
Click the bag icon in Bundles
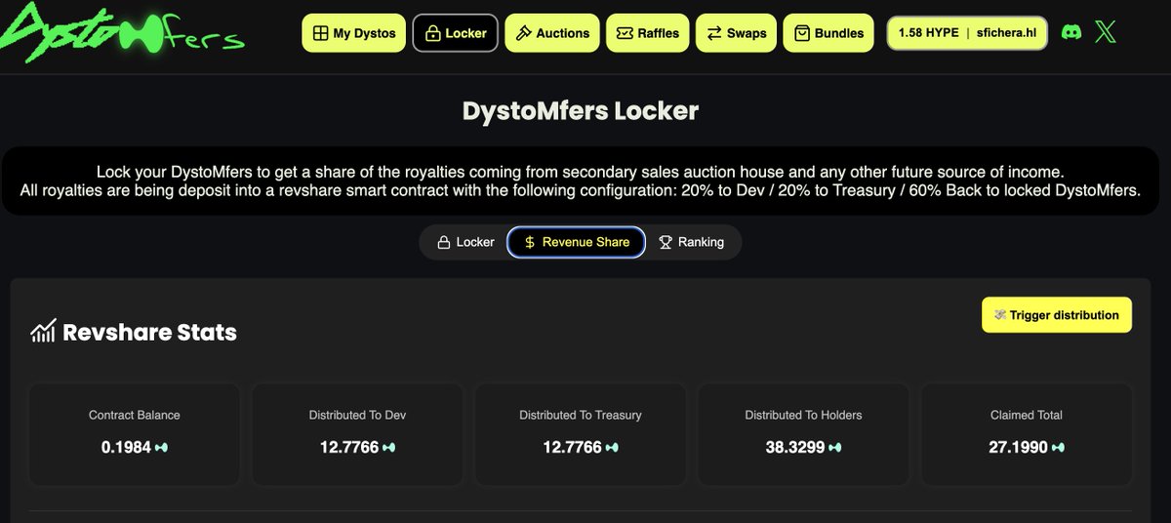pyautogui.click(x=802, y=33)
